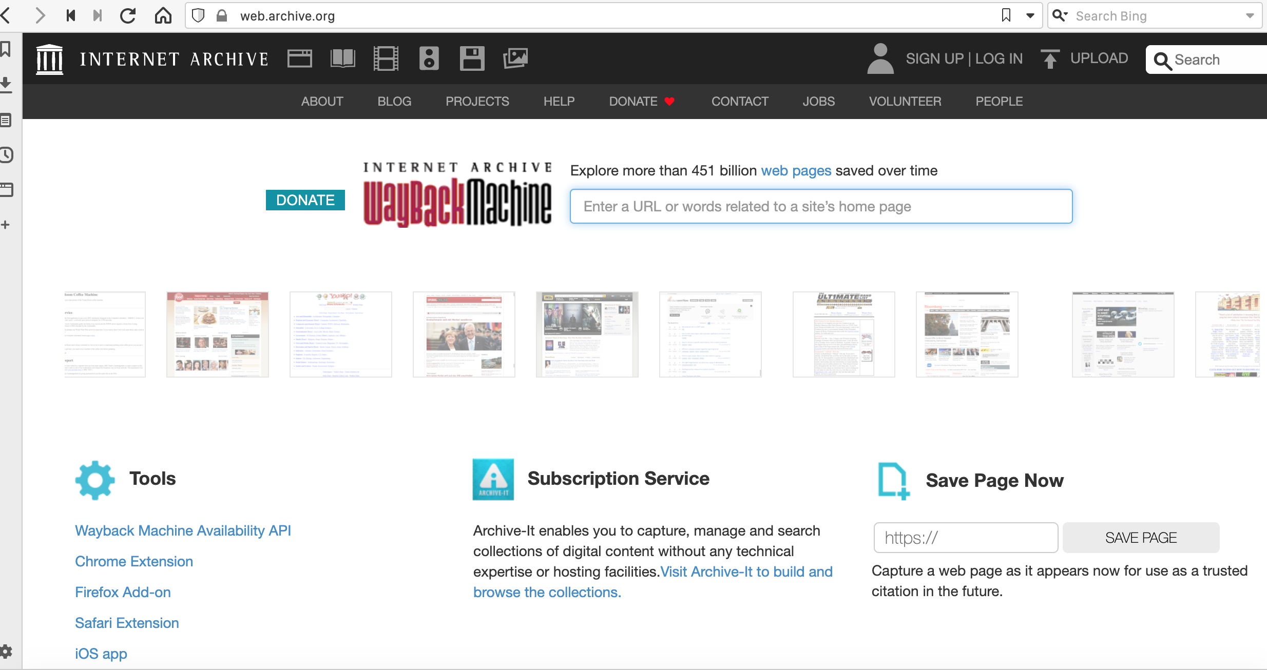Open the Video film strip icon
The width and height of the screenshot is (1267, 670).
(x=386, y=58)
